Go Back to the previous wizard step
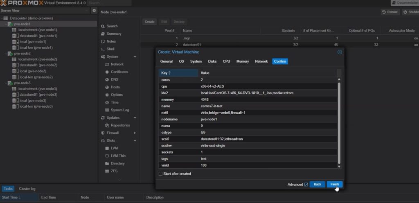 click(x=317, y=185)
